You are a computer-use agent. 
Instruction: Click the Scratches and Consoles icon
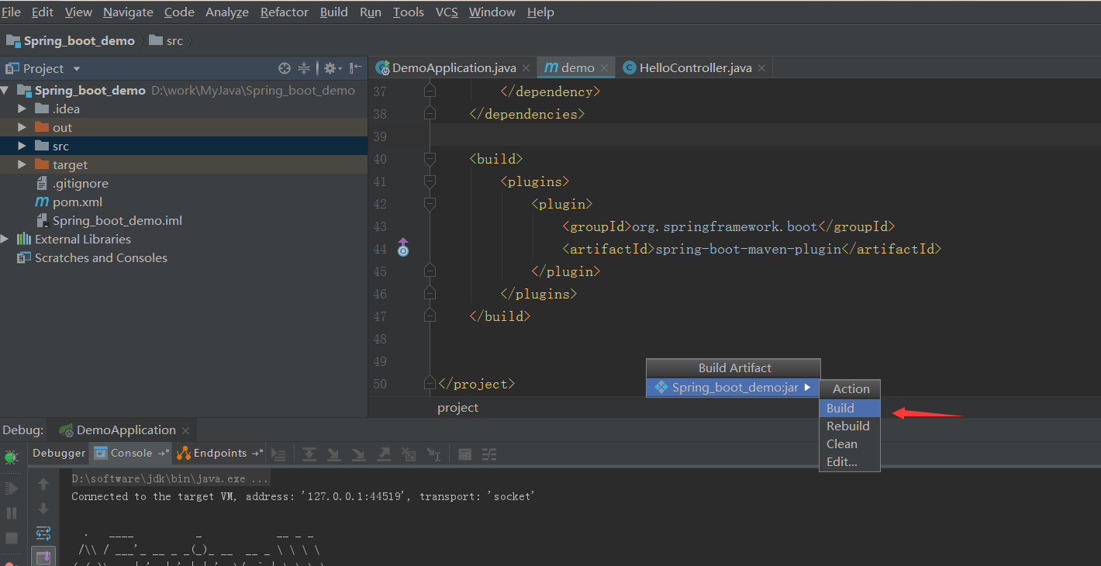(x=24, y=257)
